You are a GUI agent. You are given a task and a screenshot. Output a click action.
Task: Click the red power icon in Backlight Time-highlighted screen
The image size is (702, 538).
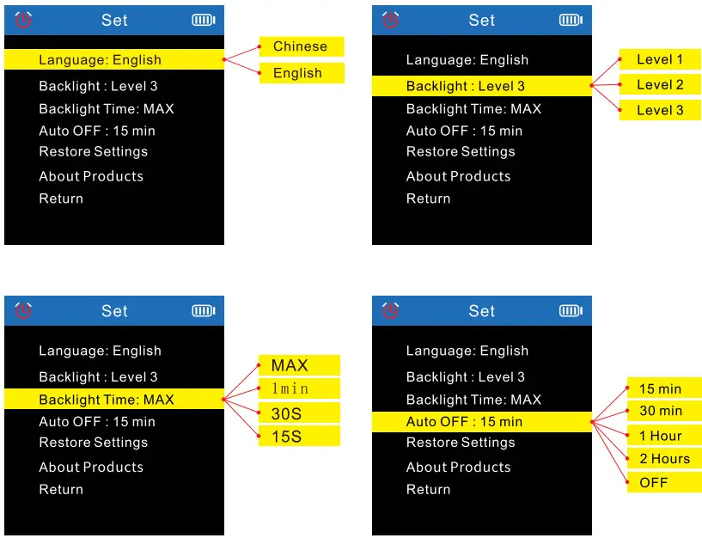(x=24, y=310)
